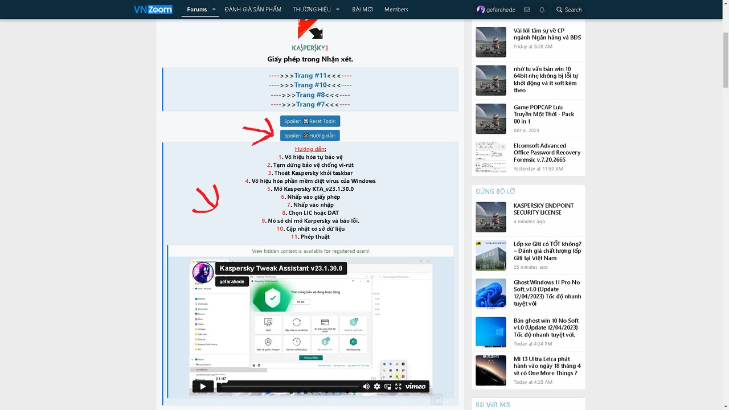Go to Trang #7 link

click(x=310, y=105)
